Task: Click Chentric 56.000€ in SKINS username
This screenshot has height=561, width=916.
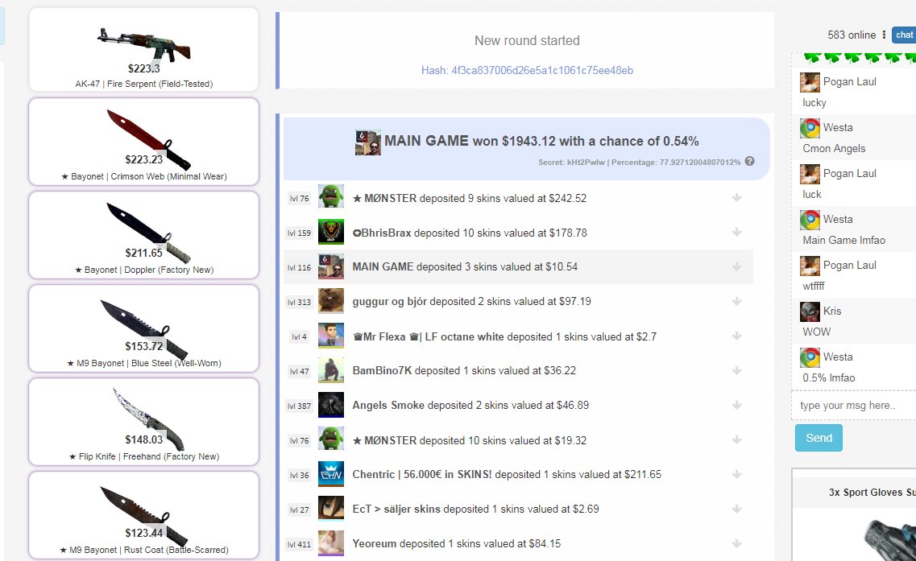Action: click(422, 475)
